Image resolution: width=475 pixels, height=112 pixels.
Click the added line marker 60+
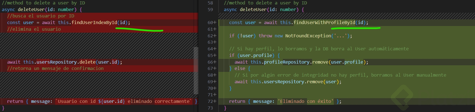[x=212, y=23]
